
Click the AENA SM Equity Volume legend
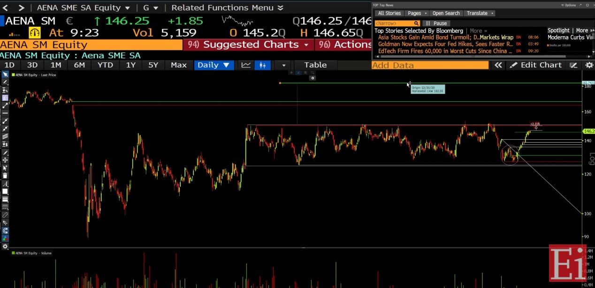tap(31, 253)
